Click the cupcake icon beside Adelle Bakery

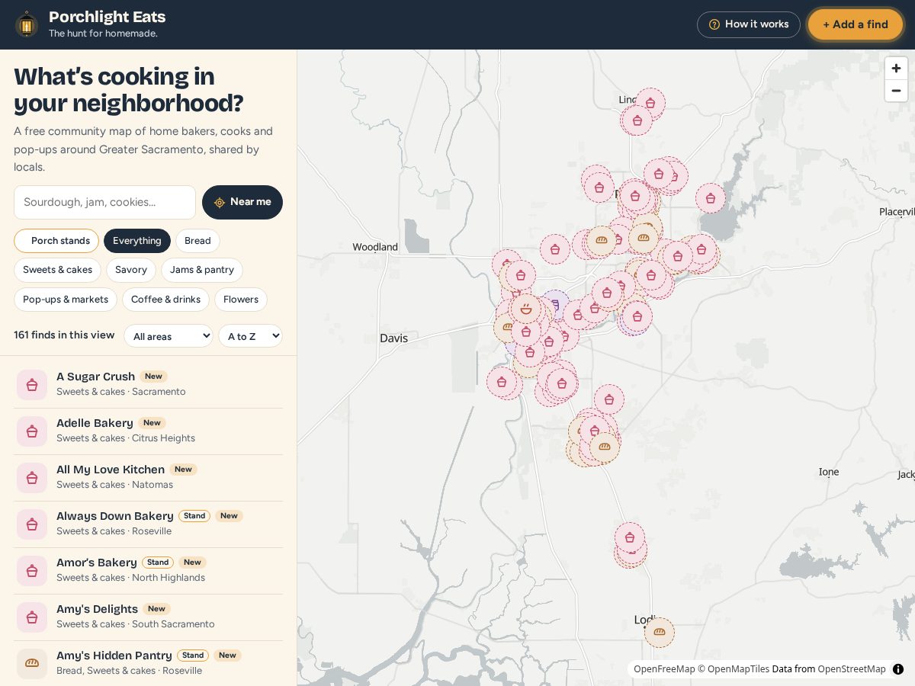coord(32,431)
